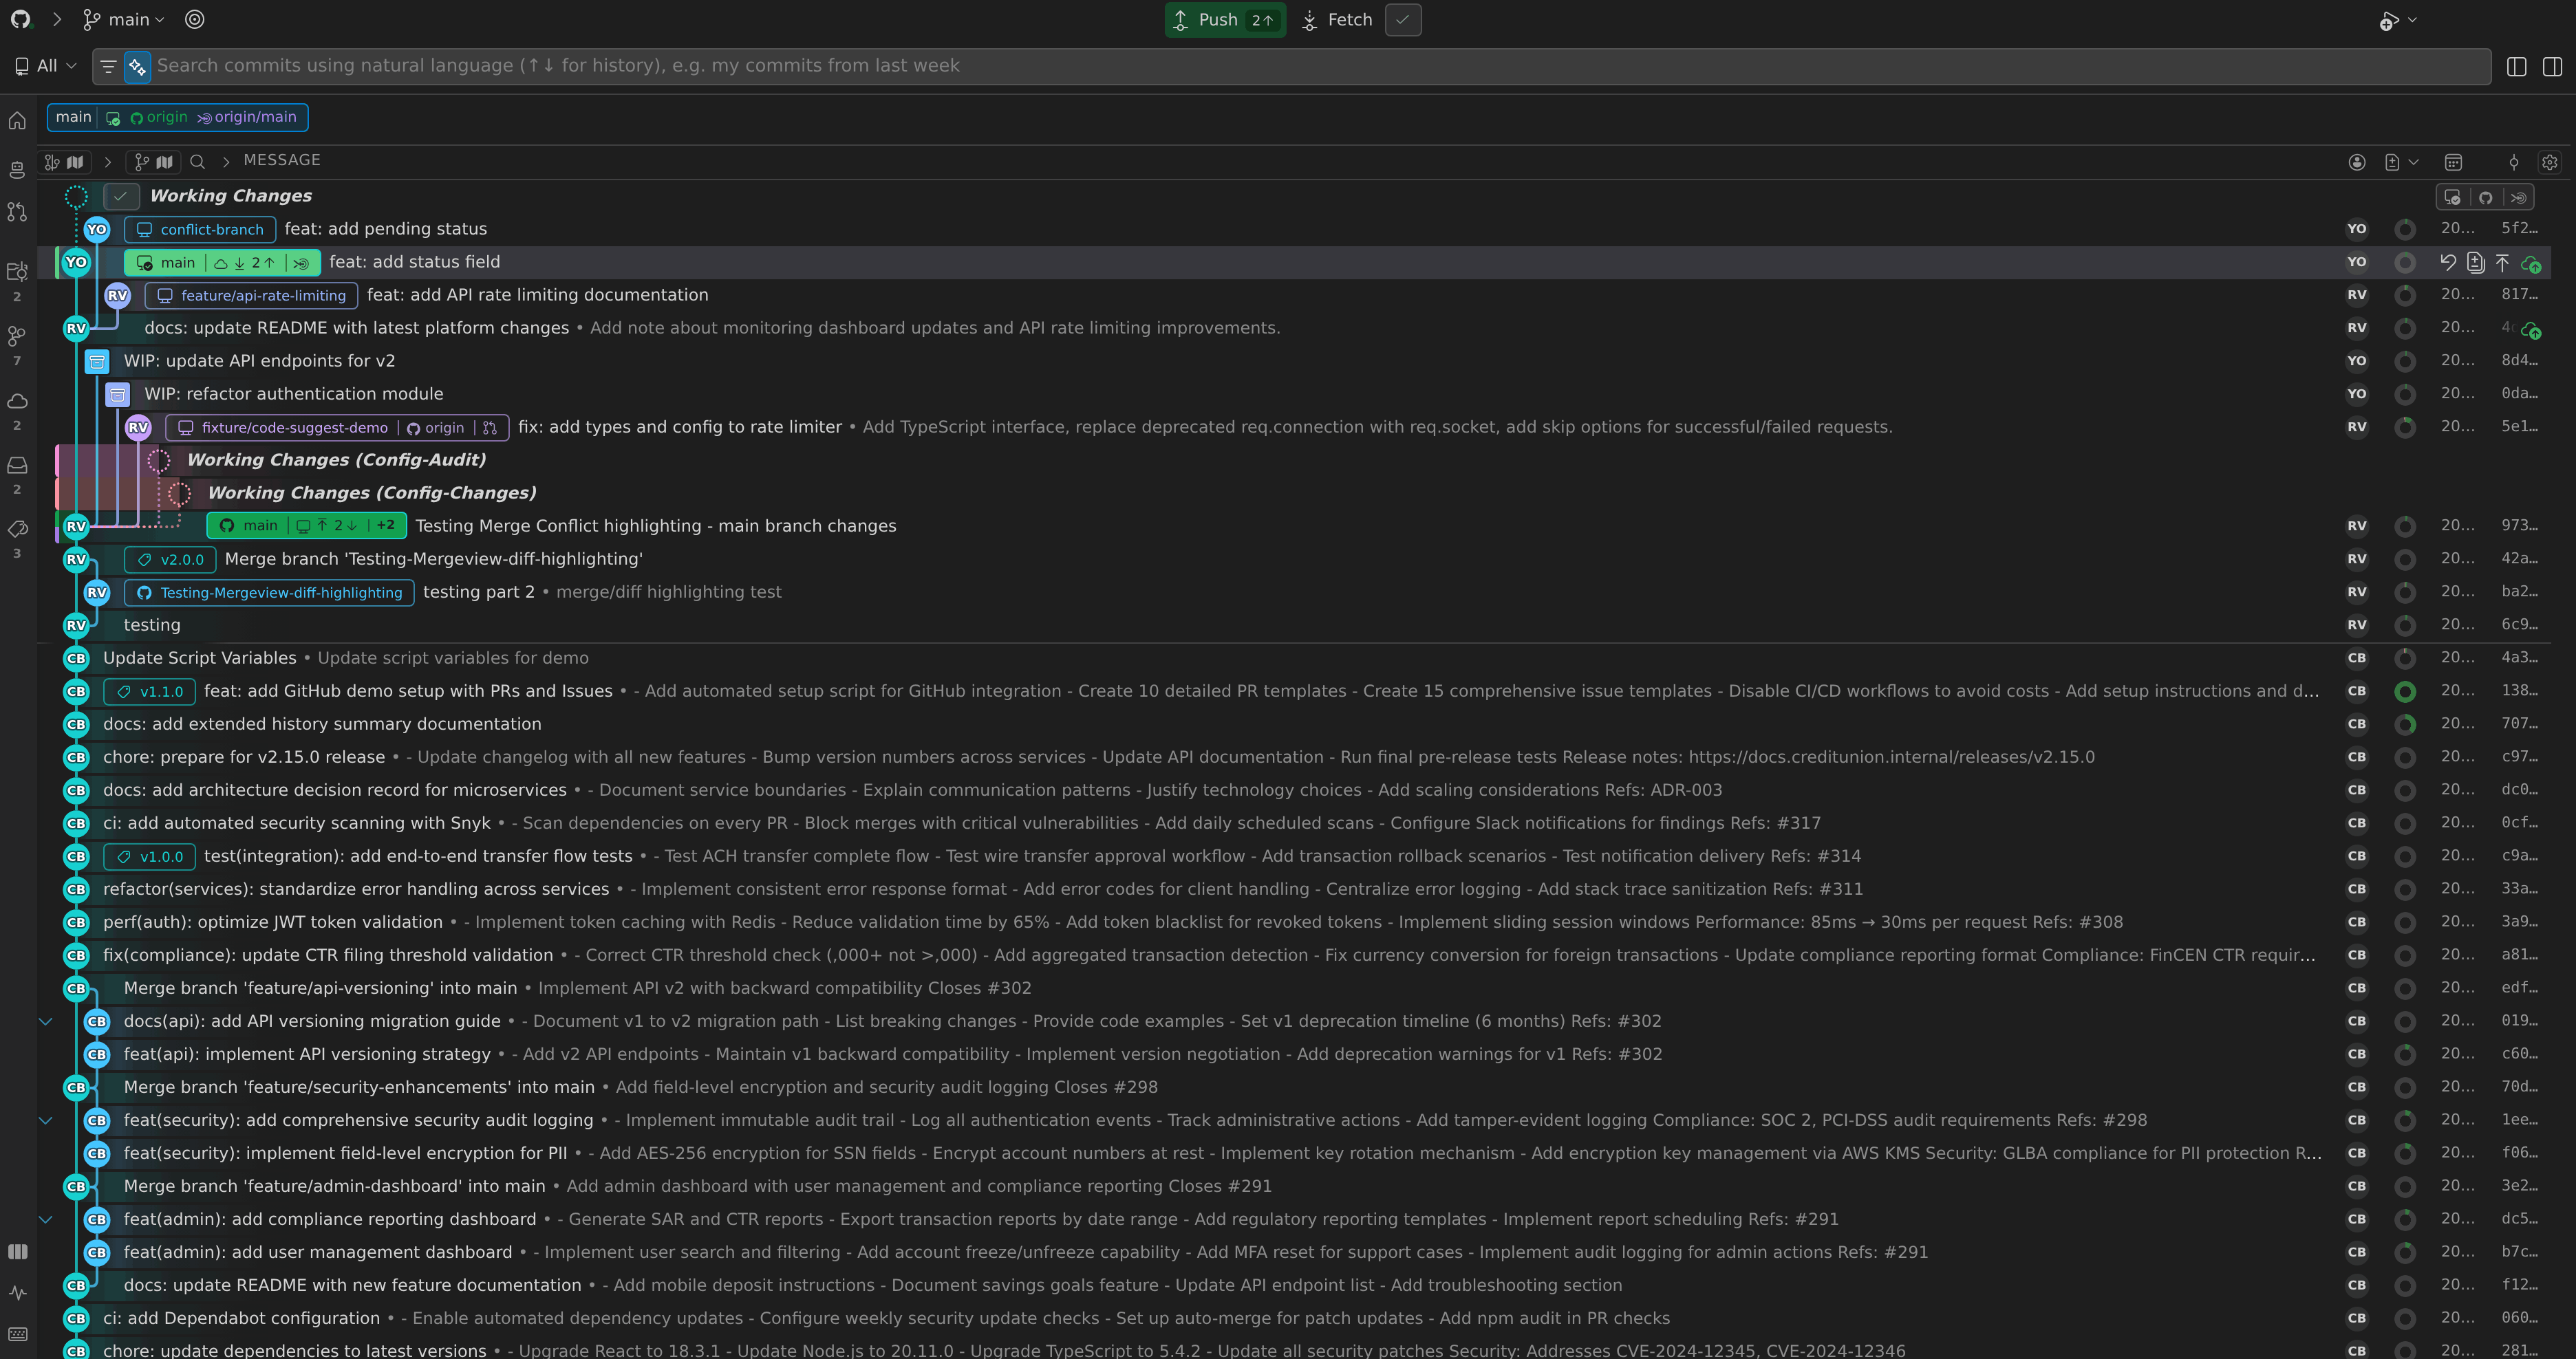
Task: Open the tags sidebar icon with badge 3
Action: (17, 529)
